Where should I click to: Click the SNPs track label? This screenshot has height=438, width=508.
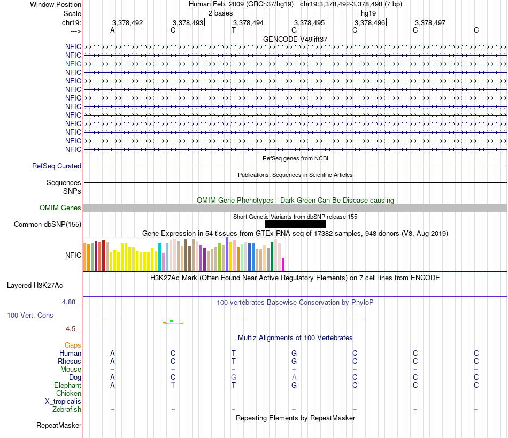pos(72,191)
